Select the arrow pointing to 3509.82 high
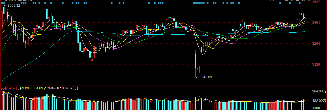 pos(5,6)
